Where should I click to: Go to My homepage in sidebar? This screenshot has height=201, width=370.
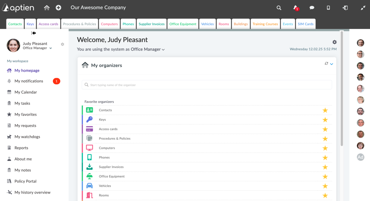coord(27,70)
